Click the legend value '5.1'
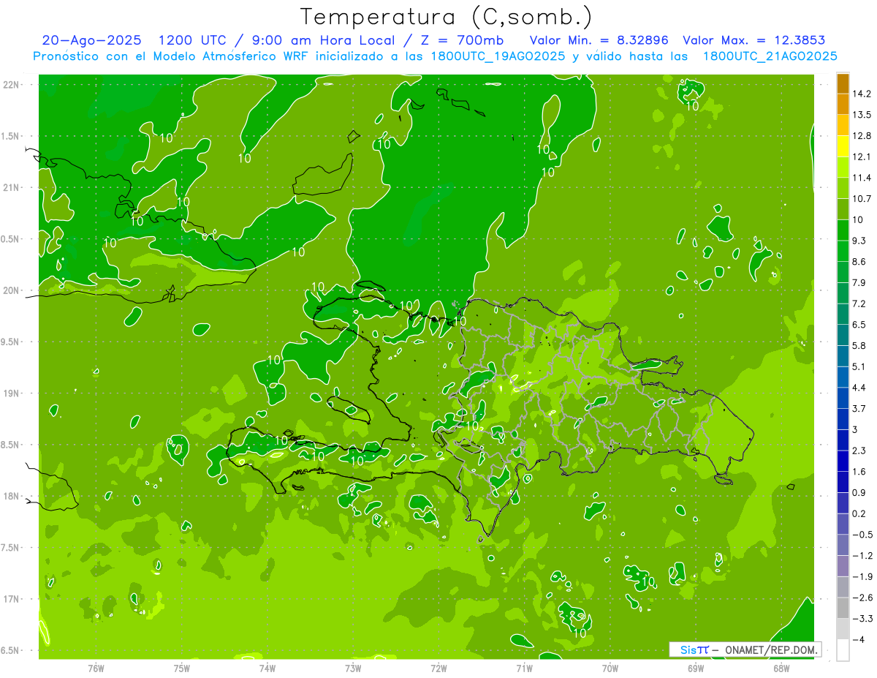This screenshot has width=877, height=678. (859, 366)
